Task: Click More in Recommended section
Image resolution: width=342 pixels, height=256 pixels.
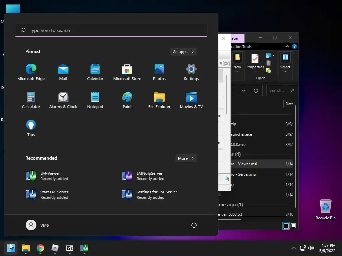Action: coord(186,158)
